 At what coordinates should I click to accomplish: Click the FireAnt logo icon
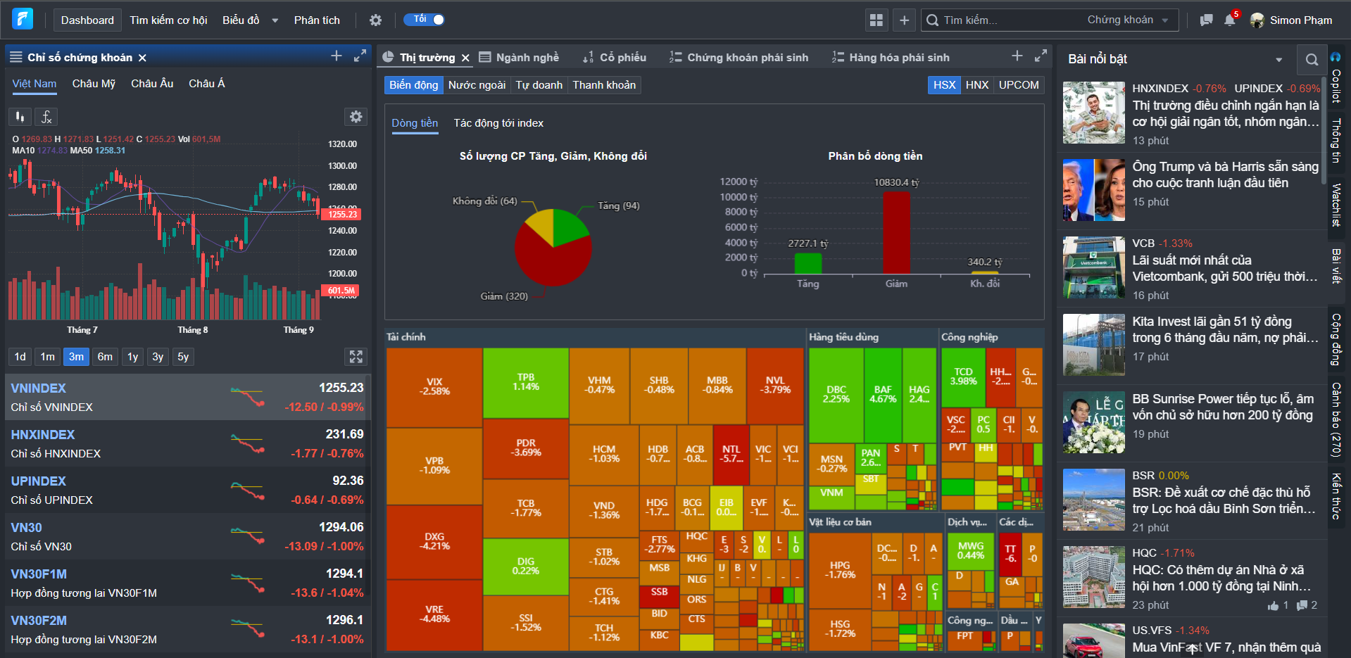coord(23,19)
